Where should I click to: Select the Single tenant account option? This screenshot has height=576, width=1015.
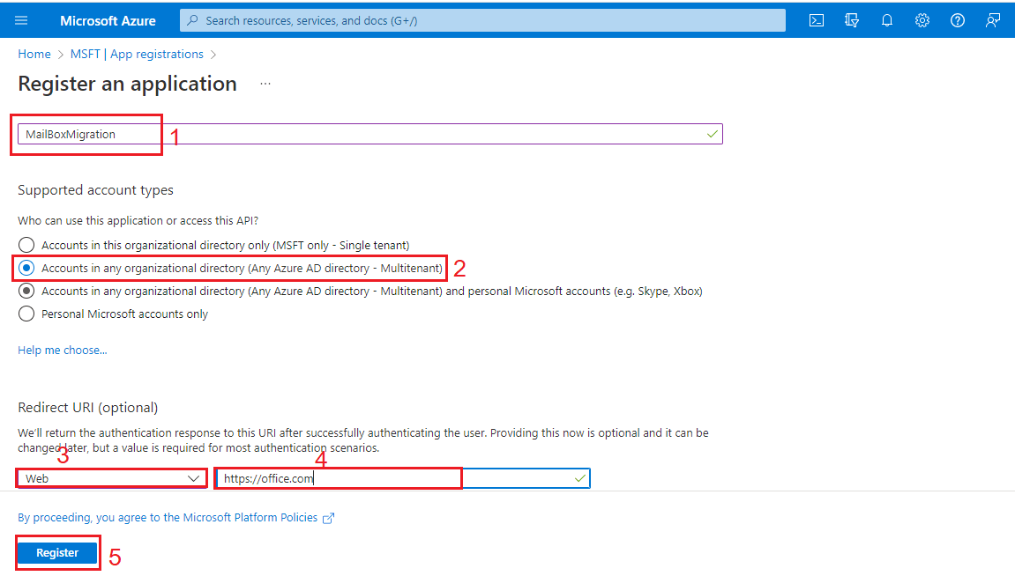[26, 245]
